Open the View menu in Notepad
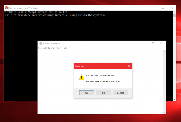 [x=59, y=48]
